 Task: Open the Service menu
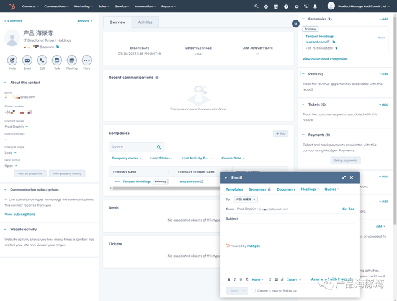(x=122, y=6)
